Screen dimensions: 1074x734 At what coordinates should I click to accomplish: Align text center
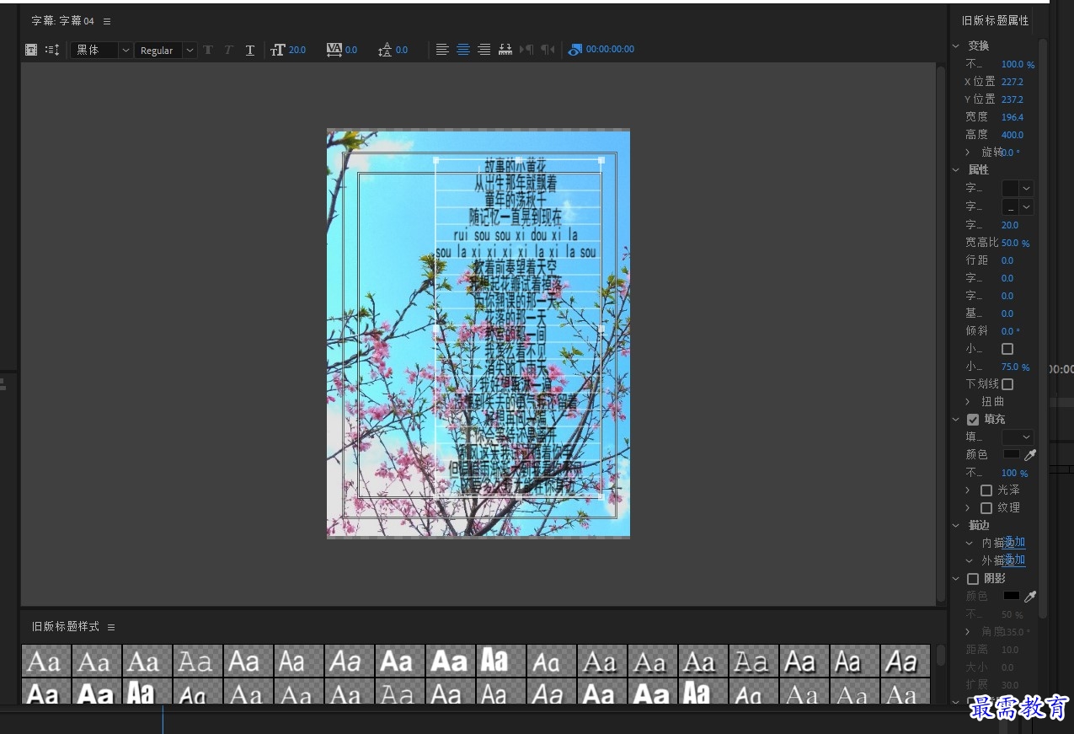[x=463, y=50]
